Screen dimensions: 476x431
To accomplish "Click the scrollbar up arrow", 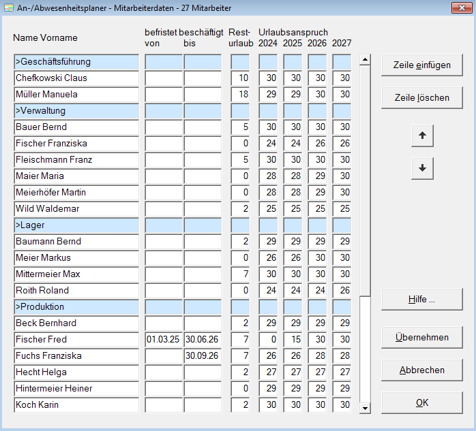I will point(365,60).
